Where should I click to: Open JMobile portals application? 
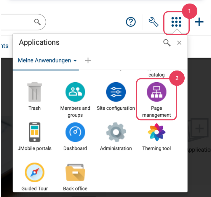point(35,132)
